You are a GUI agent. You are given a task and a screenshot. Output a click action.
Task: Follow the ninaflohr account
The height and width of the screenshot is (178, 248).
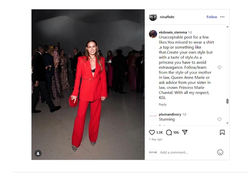tap(212, 17)
